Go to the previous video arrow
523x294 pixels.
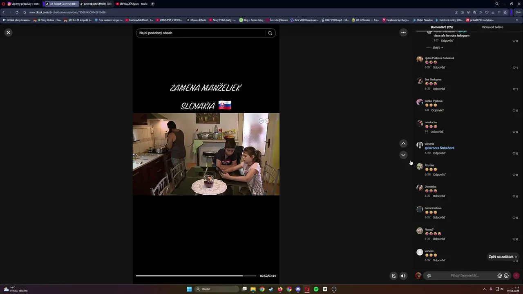[403, 143]
